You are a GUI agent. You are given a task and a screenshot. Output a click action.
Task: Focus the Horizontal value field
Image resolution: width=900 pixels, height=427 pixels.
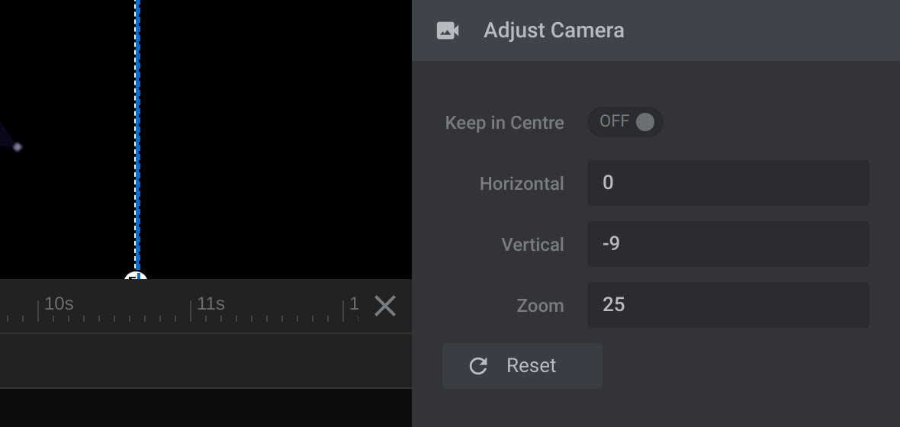[728, 183]
